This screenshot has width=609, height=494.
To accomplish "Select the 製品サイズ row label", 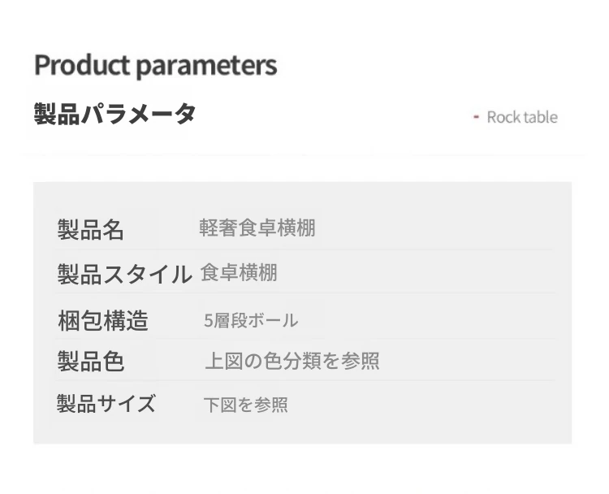I will [x=106, y=403].
